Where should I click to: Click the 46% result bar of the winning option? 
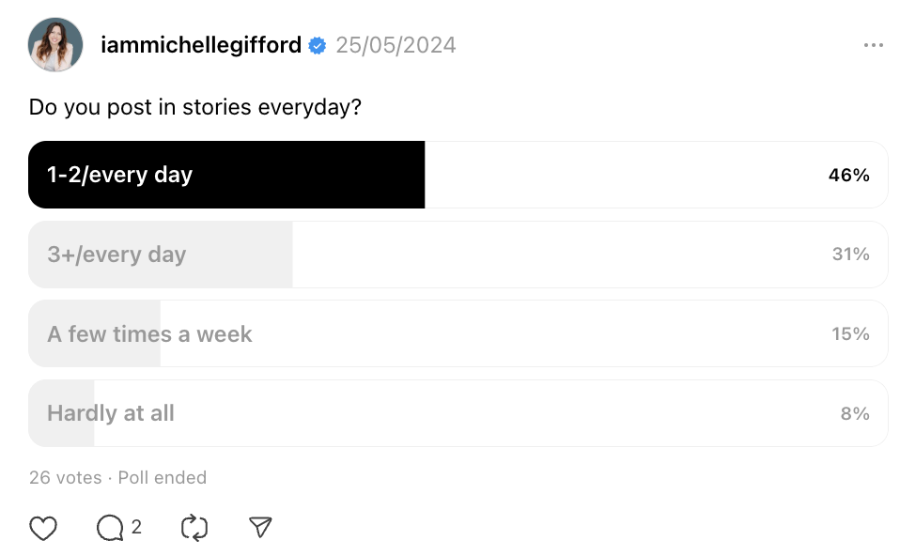(x=848, y=175)
